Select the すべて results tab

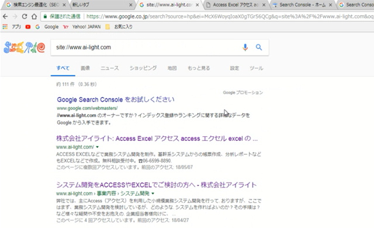[63, 68]
